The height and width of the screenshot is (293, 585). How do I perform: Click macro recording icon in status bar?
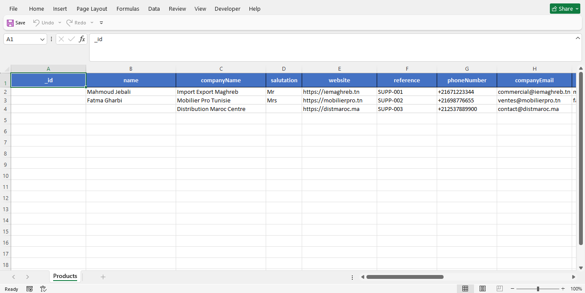coord(30,289)
